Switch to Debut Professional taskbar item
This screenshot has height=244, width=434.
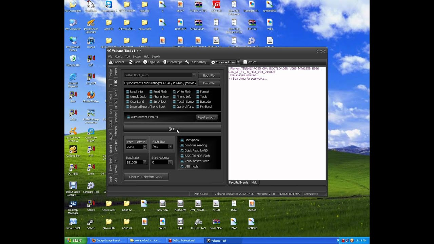pyautogui.click(x=184, y=241)
